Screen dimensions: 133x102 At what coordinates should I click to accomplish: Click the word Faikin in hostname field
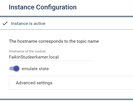click(15, 57)
